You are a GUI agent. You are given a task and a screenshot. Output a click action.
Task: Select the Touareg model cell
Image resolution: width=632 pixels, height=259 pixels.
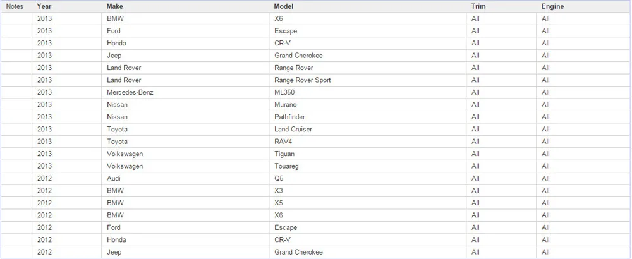coord(368,166)
